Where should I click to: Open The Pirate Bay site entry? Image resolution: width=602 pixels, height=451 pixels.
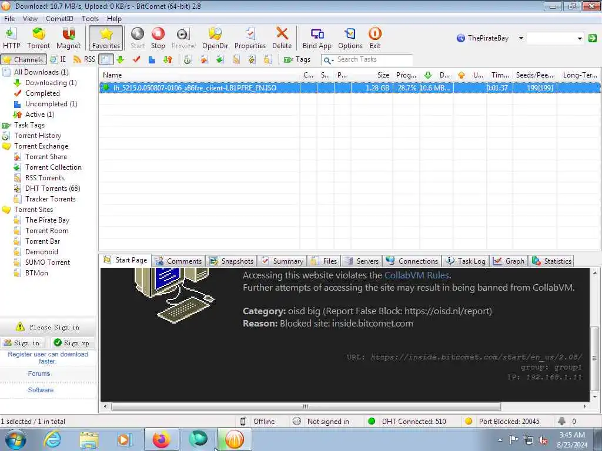(47, 220)
